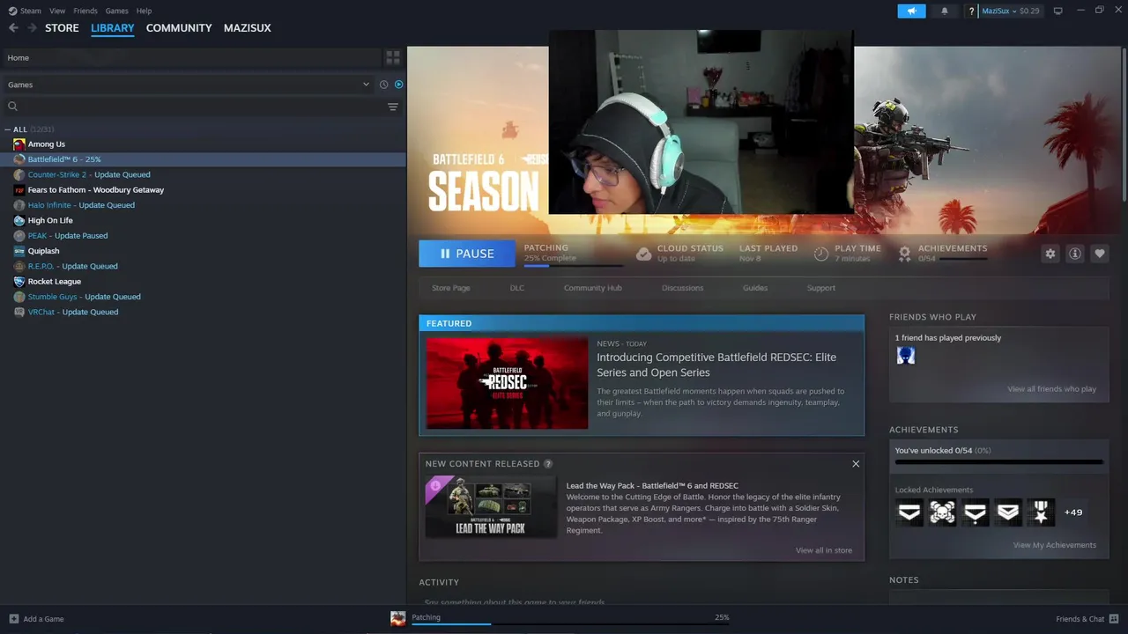Switch to Big Picture mode icon
The width and height of the screenshot is (1128, 634).
point(1058,11)
